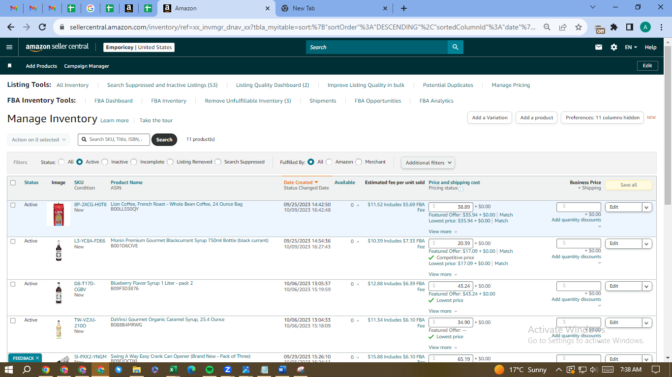
Task: Click the Search SKU, Title, ISBN field
Action: [x=114, y=139]
